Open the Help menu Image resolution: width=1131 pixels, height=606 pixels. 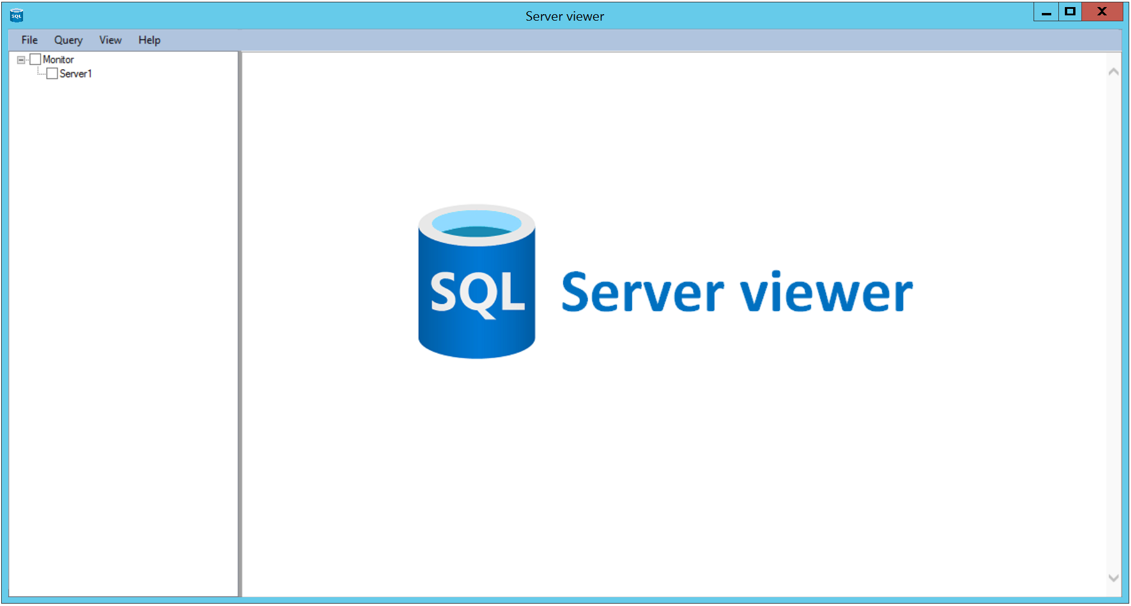click(x=149, y=40)
